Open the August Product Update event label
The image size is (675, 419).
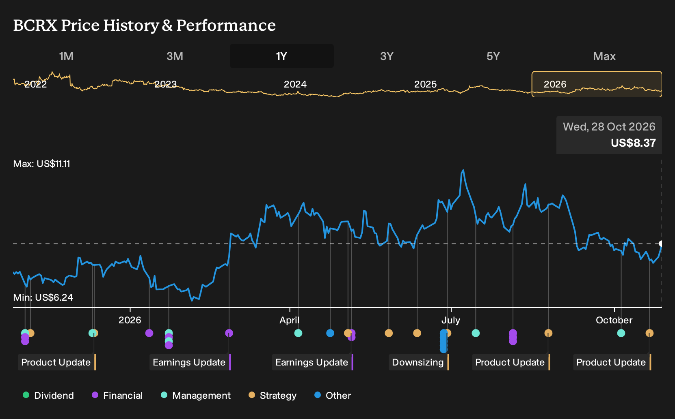(510, 362)
